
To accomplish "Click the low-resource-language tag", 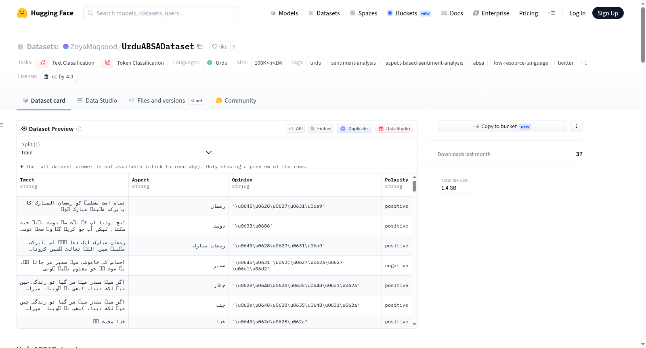I will pos(521,63).
